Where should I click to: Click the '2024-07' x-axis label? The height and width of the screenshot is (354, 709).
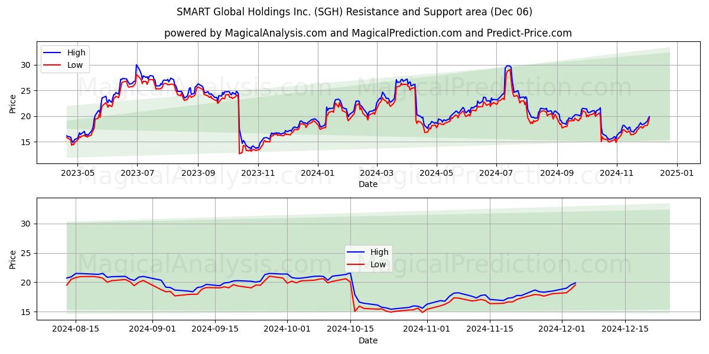[496, 173]
